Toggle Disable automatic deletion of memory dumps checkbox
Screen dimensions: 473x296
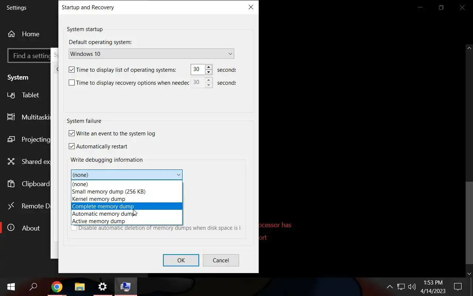pyautogui.click(x=74, y=228)
